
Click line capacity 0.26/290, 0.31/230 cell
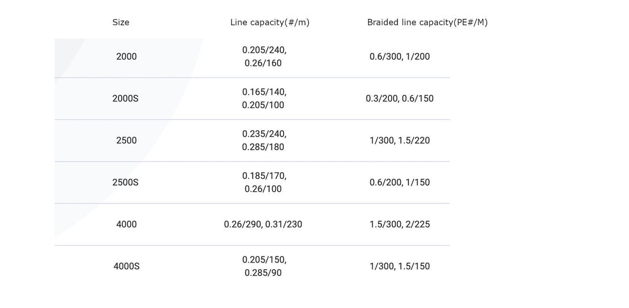263,224
